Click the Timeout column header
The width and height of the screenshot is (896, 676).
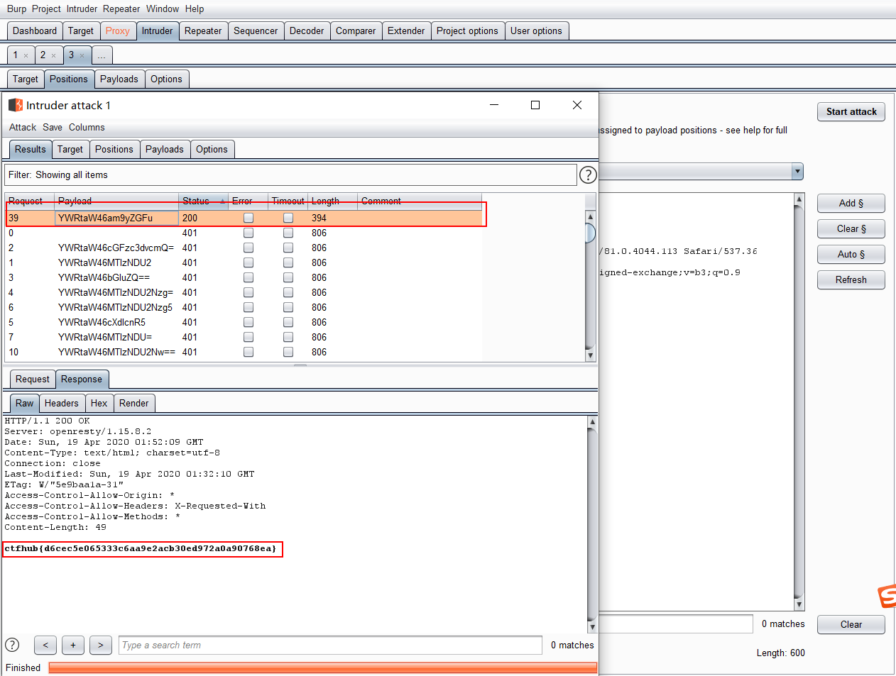point(288,201)
